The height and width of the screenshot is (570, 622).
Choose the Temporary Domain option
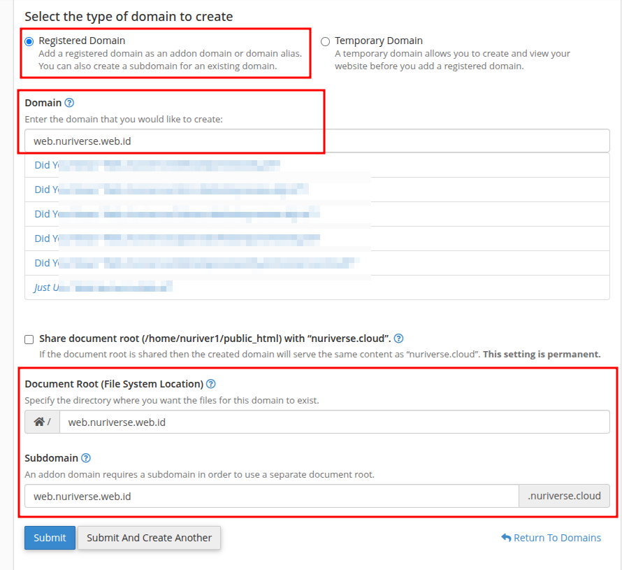pos(325,41)
